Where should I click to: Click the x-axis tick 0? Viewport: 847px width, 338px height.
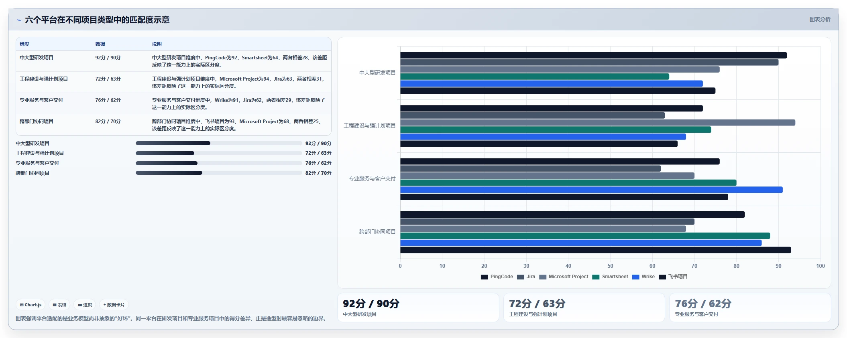[x=400, y=266]
